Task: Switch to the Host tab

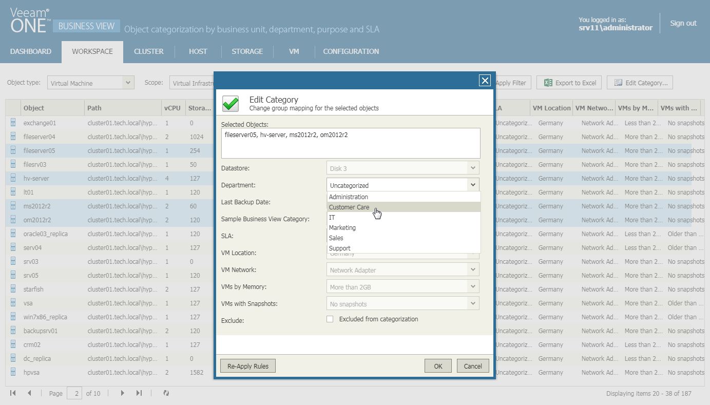Action: click(x=198, y=52)
